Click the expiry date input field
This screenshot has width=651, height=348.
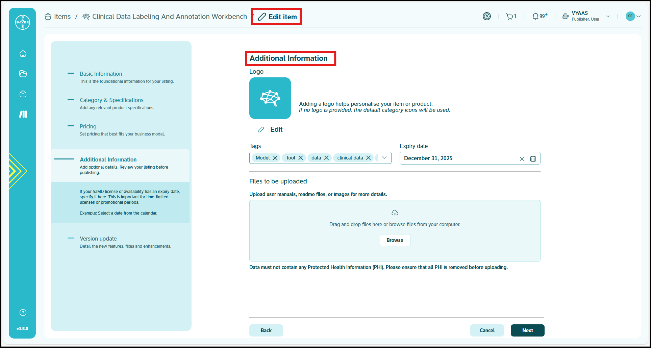click(x=456, y=158)
